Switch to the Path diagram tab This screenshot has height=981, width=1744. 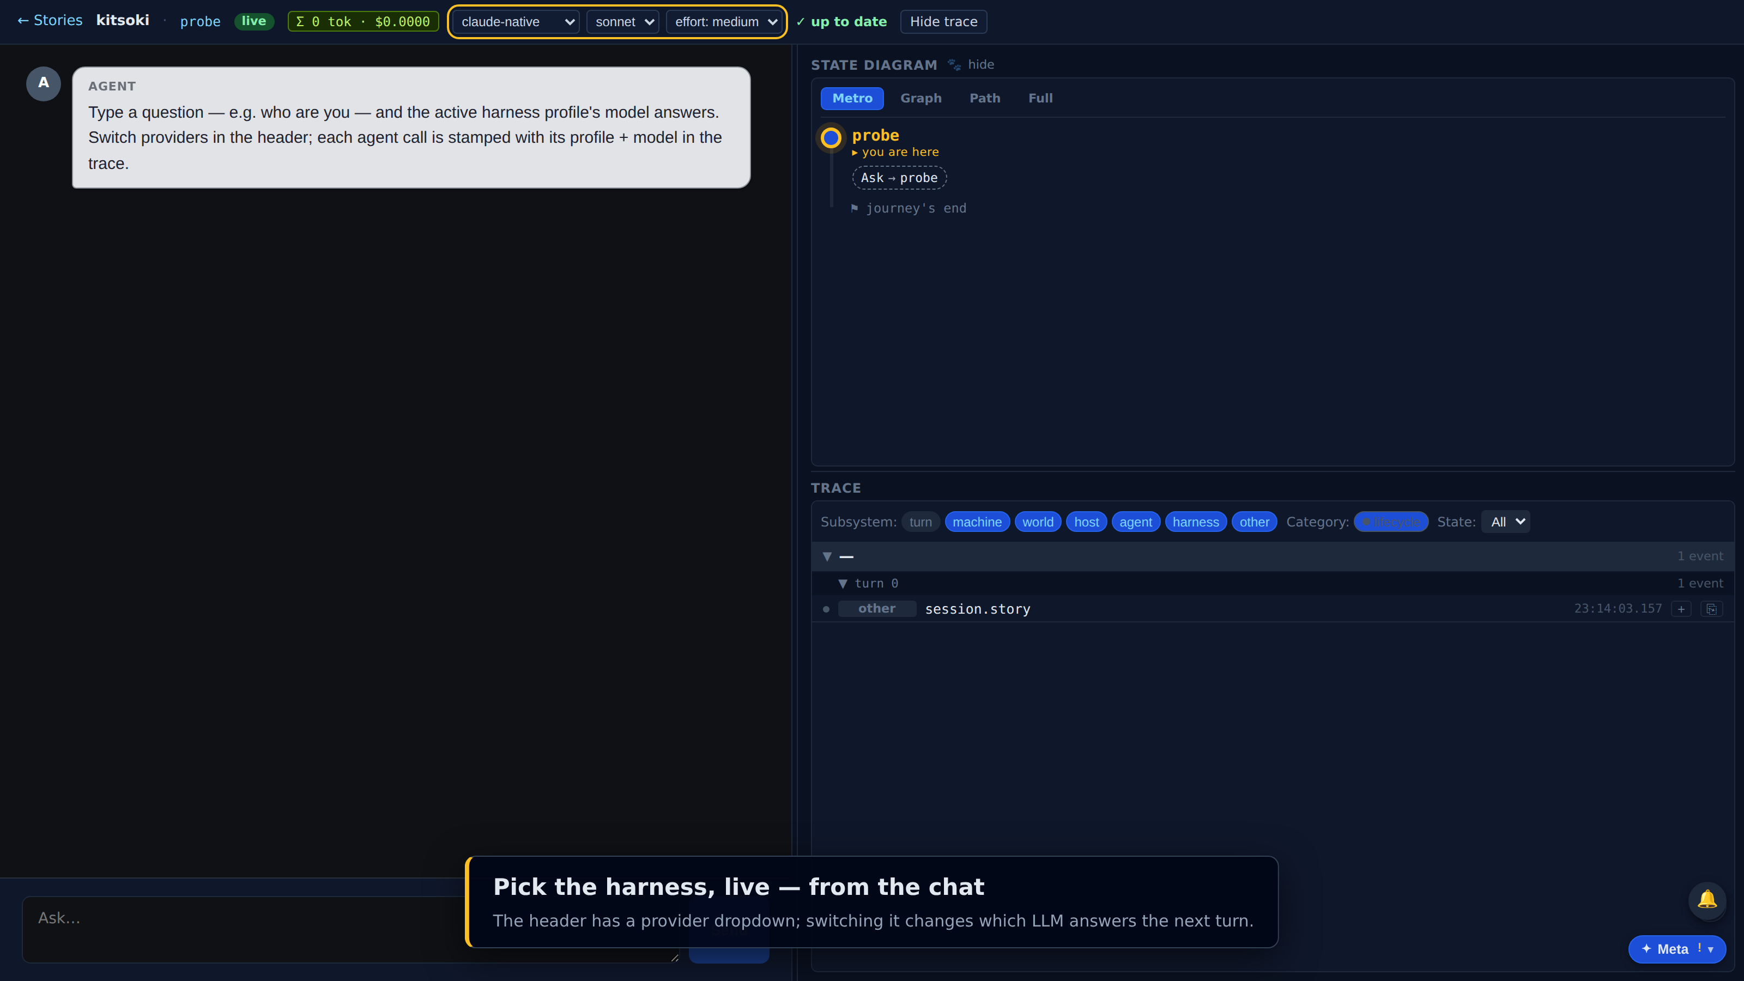coord(984,98)
